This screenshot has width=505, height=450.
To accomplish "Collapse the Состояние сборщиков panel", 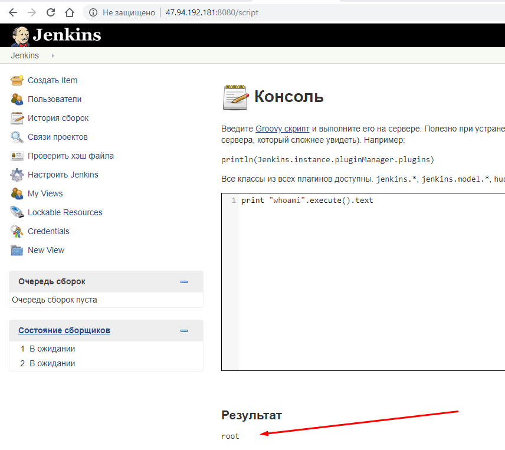I will [184, 331].
